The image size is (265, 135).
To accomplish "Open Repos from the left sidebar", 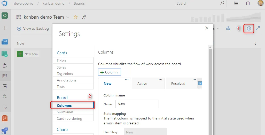I will 5,118.
